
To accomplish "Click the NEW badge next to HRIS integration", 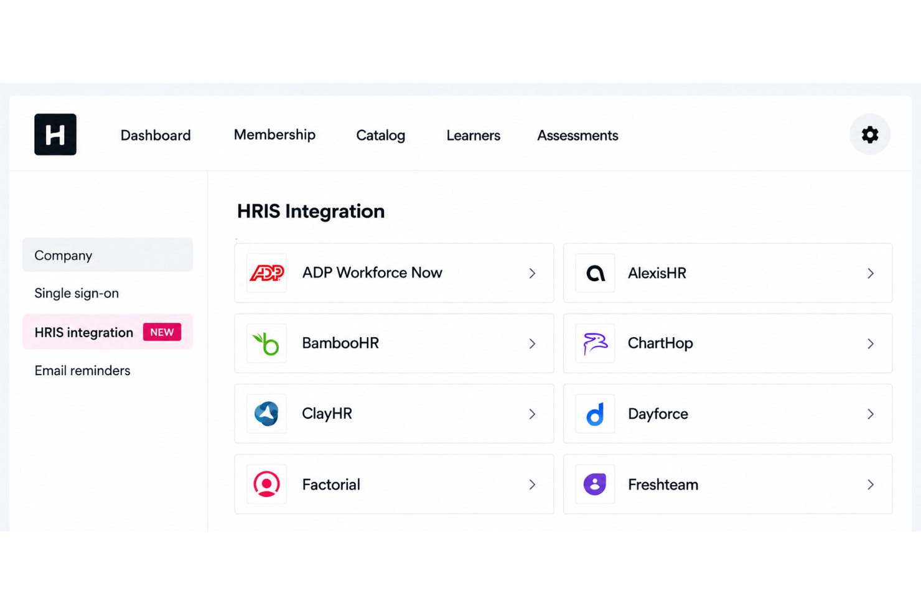I will coord(162,332).
